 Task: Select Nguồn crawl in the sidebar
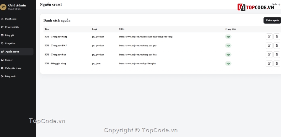coord(17,52)
